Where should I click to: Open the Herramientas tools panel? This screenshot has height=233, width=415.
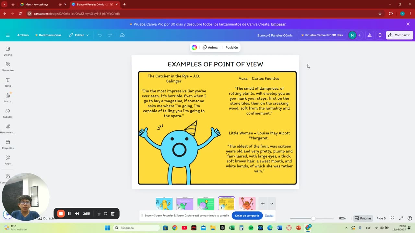8,129
